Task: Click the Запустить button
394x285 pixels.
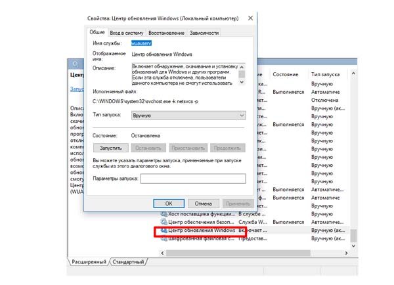Action: (x=110, y=148)
